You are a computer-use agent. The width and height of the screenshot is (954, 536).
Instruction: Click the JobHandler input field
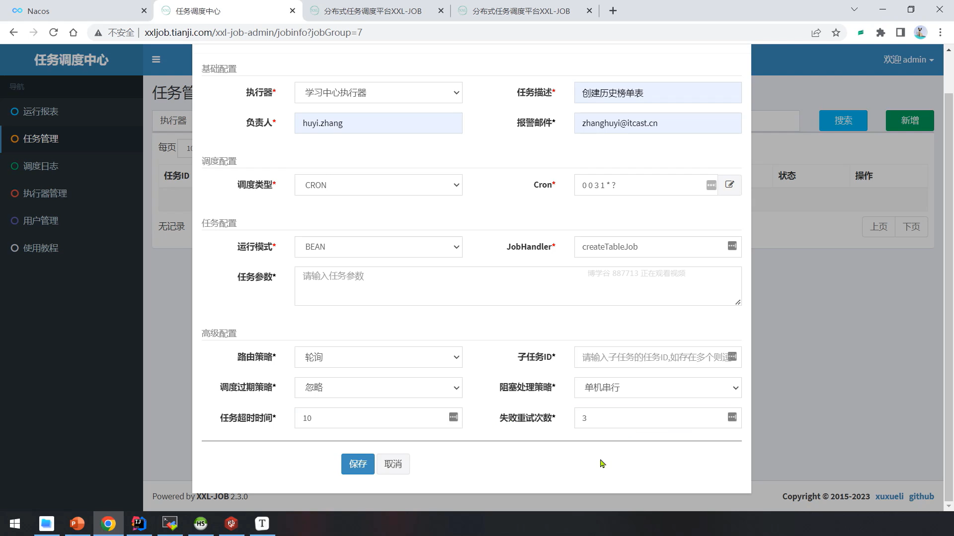pos(651,247)
